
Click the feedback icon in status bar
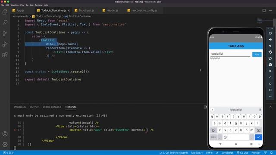pyautogui.click(x=265, y=153)
